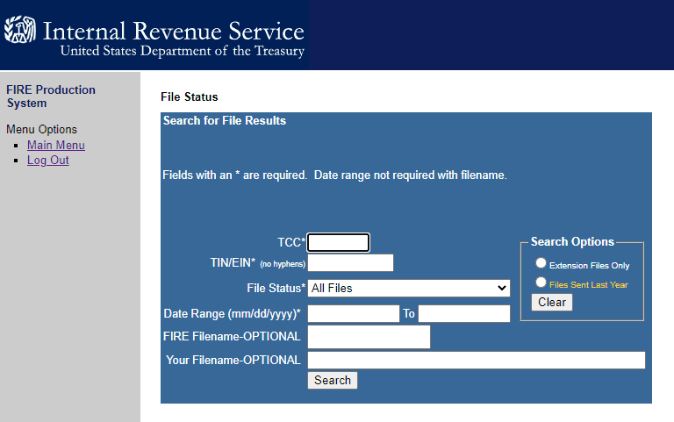Select the Date Range end date field
This screenshot has height=422, width=674.
click(x=463, y=314)
